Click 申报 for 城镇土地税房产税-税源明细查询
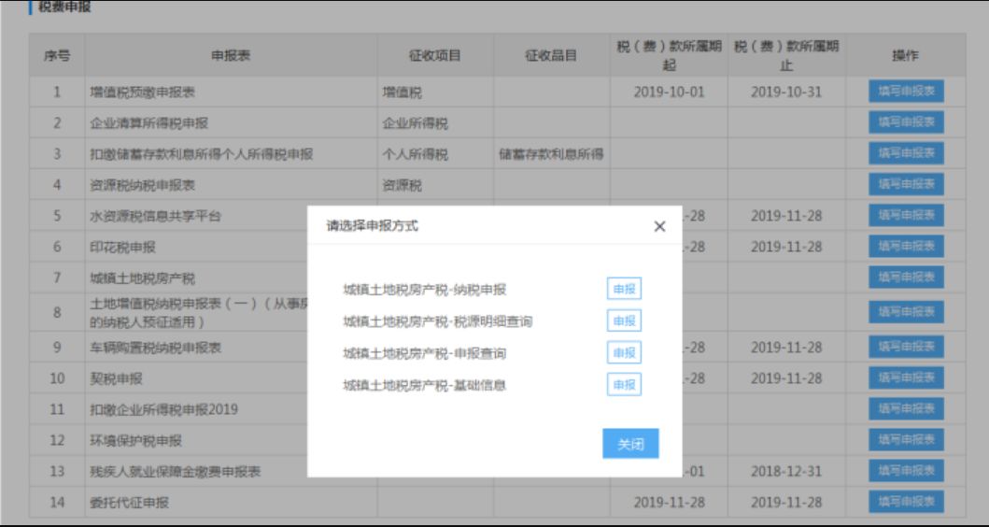Viewport: 989px width, 527px height. (624, 320)
